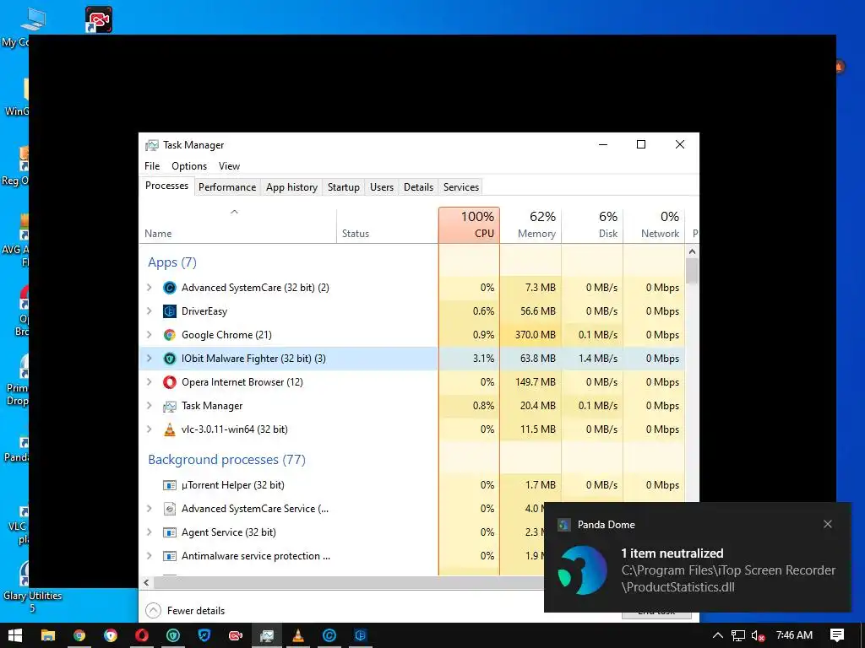865x648 pixels.
Task: Click the Advanced SystemCare process icon
Action: tap(169, 288)
